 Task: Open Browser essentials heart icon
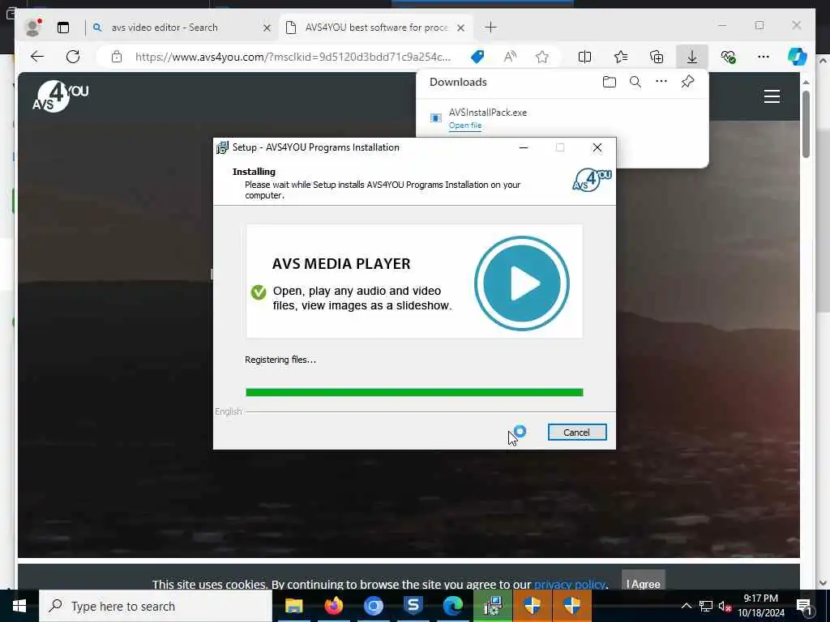(x=729, y=57)
